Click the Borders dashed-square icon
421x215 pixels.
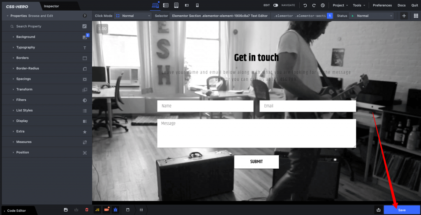(85, 58)
